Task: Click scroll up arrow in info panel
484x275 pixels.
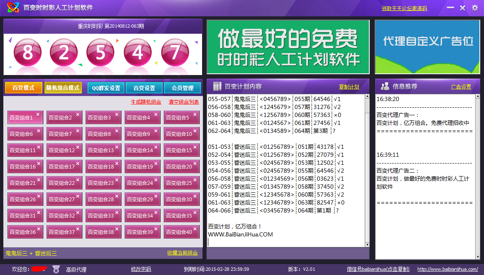Action: pyautogui.click(x=478, y=96)
